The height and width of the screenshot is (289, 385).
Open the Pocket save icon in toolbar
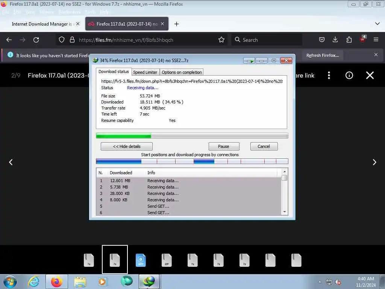[x=322, y=40]
